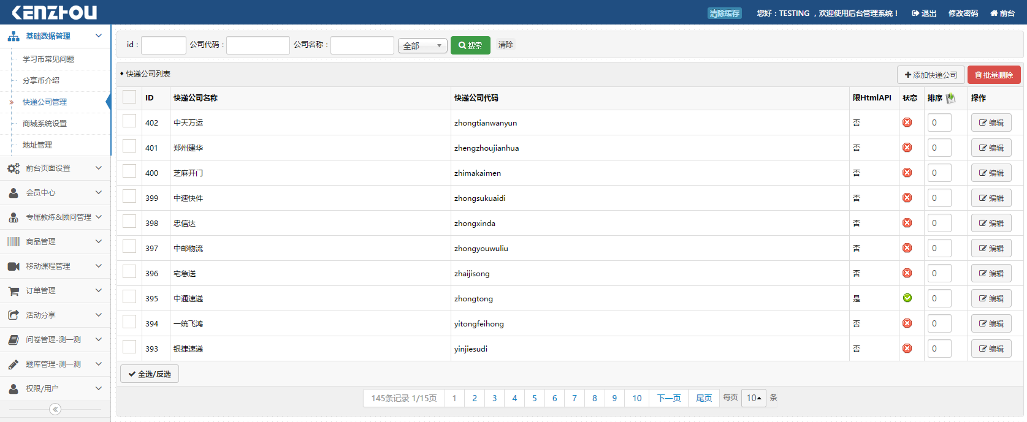Toggle red status icon for 一统飞鸿
The width and height of the screenshot is (1027, 422).
[907, 323]
